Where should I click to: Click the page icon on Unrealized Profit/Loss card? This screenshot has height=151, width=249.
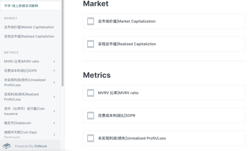tap(91, 138)
